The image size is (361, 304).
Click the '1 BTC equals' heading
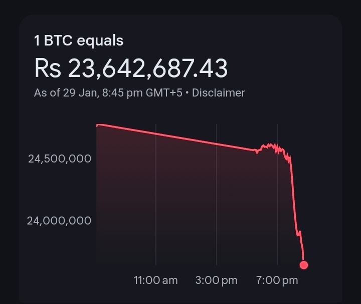(79, 40)
